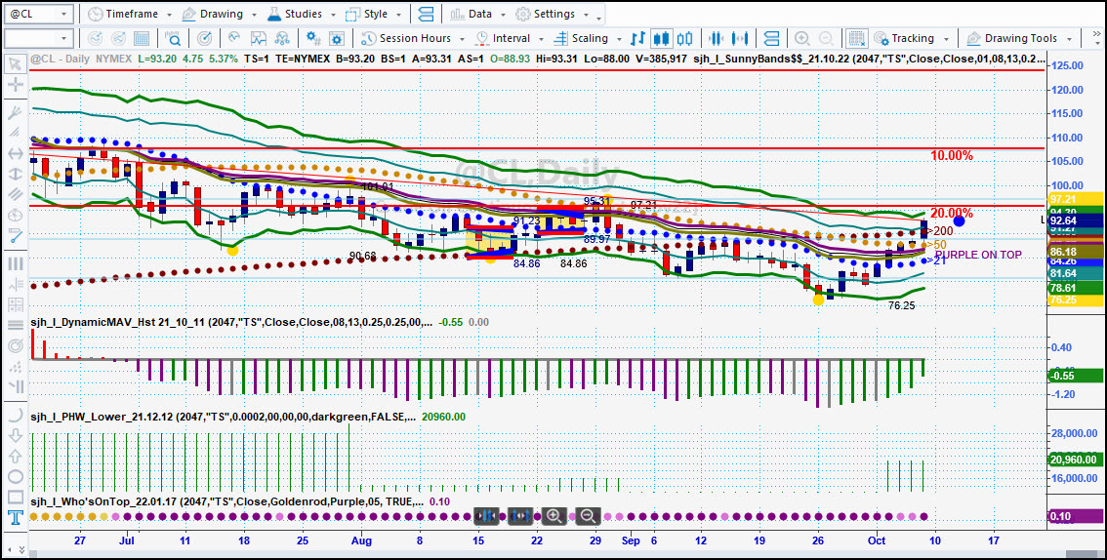Expand the Session Hours dropdown arrow
This screenshot has width=1107, height=560.
462,39
